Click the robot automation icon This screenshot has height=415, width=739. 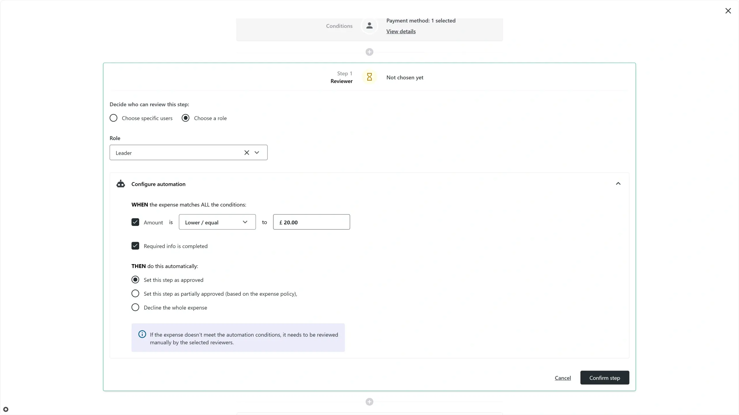click(x=121, y=184)
